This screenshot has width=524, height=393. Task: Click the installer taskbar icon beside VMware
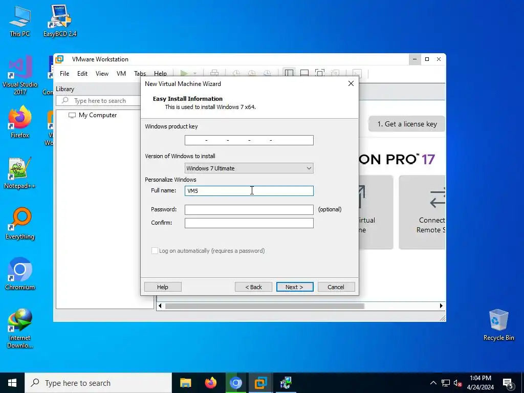click(286, 383)
